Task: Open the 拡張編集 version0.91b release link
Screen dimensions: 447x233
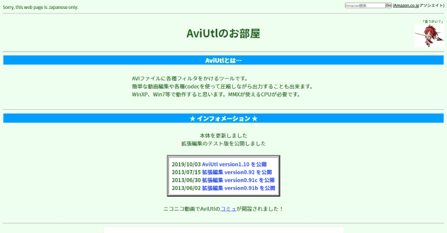Action: (239, 188)
